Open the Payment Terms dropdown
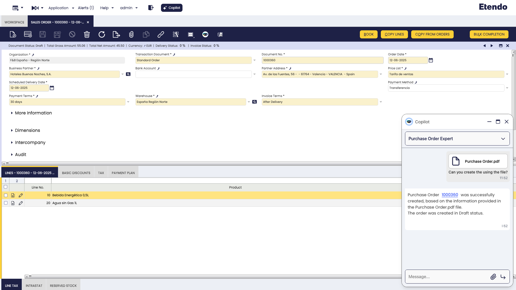516x290 pixels. tap(128, 102)
